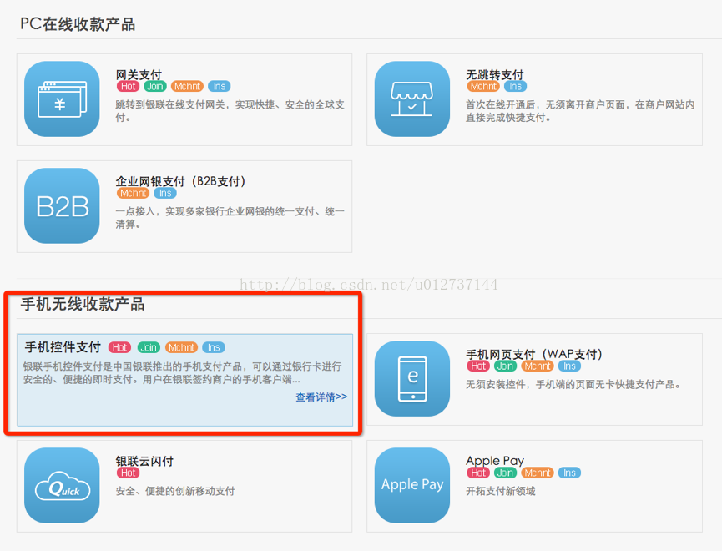Open the 网关支付 title
The height and width of the screenshot is (551, 722).
pyautogui.click(x=139, y=74)
